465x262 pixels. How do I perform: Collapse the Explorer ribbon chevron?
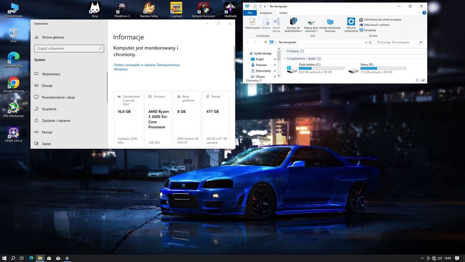pos(419,13)
